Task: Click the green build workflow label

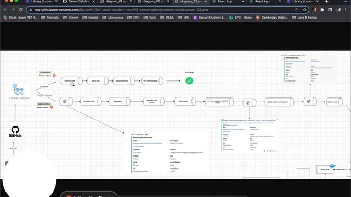Action: [46, 73]
